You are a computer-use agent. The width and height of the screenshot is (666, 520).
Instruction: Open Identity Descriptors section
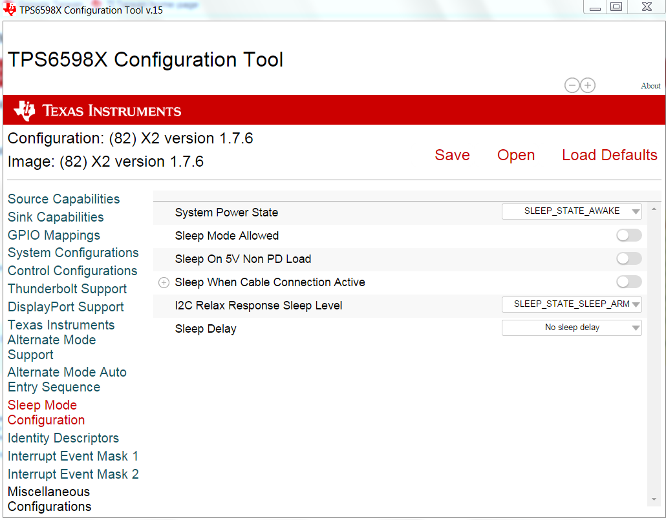point(63,438)
